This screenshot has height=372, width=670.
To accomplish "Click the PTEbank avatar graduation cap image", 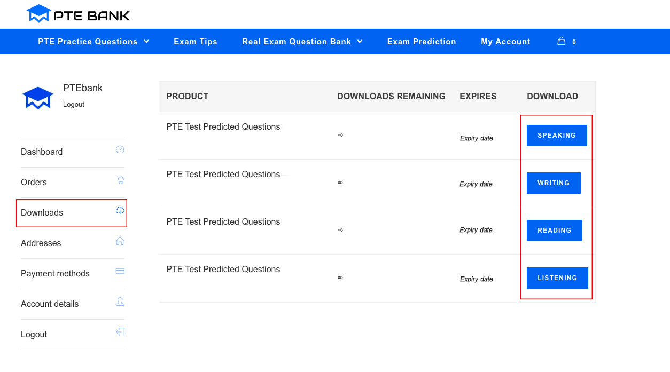I will coord(36,96).
